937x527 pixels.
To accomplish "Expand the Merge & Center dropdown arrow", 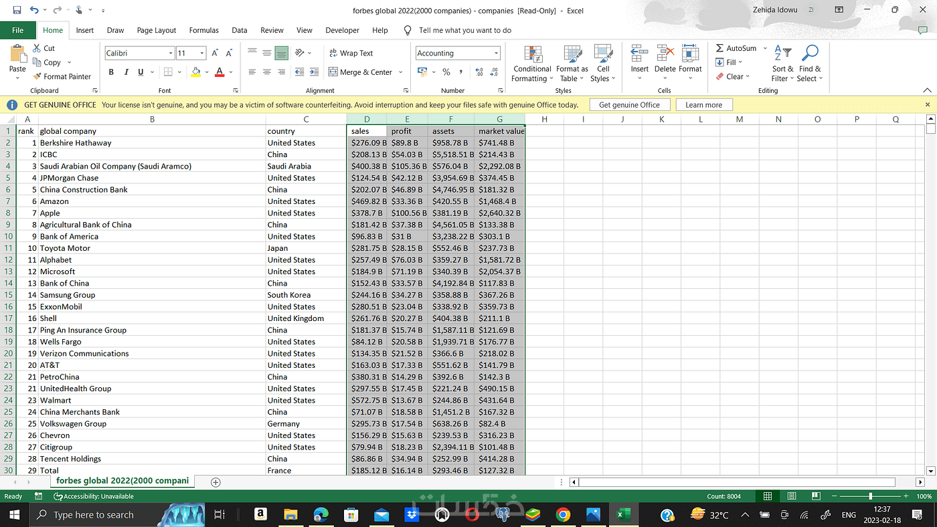I will tap(401, 72).
